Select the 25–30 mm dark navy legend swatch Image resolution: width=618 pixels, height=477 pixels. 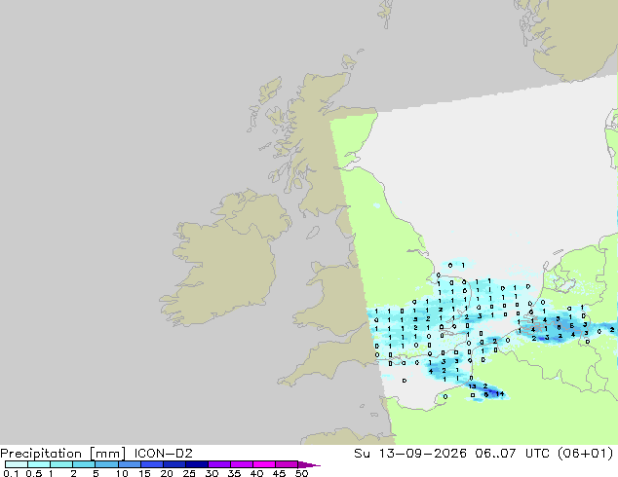pyautogui.click(x=197, y=464)
